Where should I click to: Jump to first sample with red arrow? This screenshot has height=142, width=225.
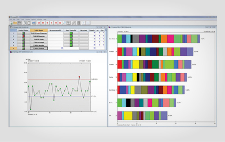tap(39, 23)
